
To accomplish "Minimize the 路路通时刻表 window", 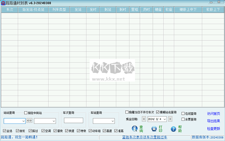I will pyautogui.click(x=211, y=2).
